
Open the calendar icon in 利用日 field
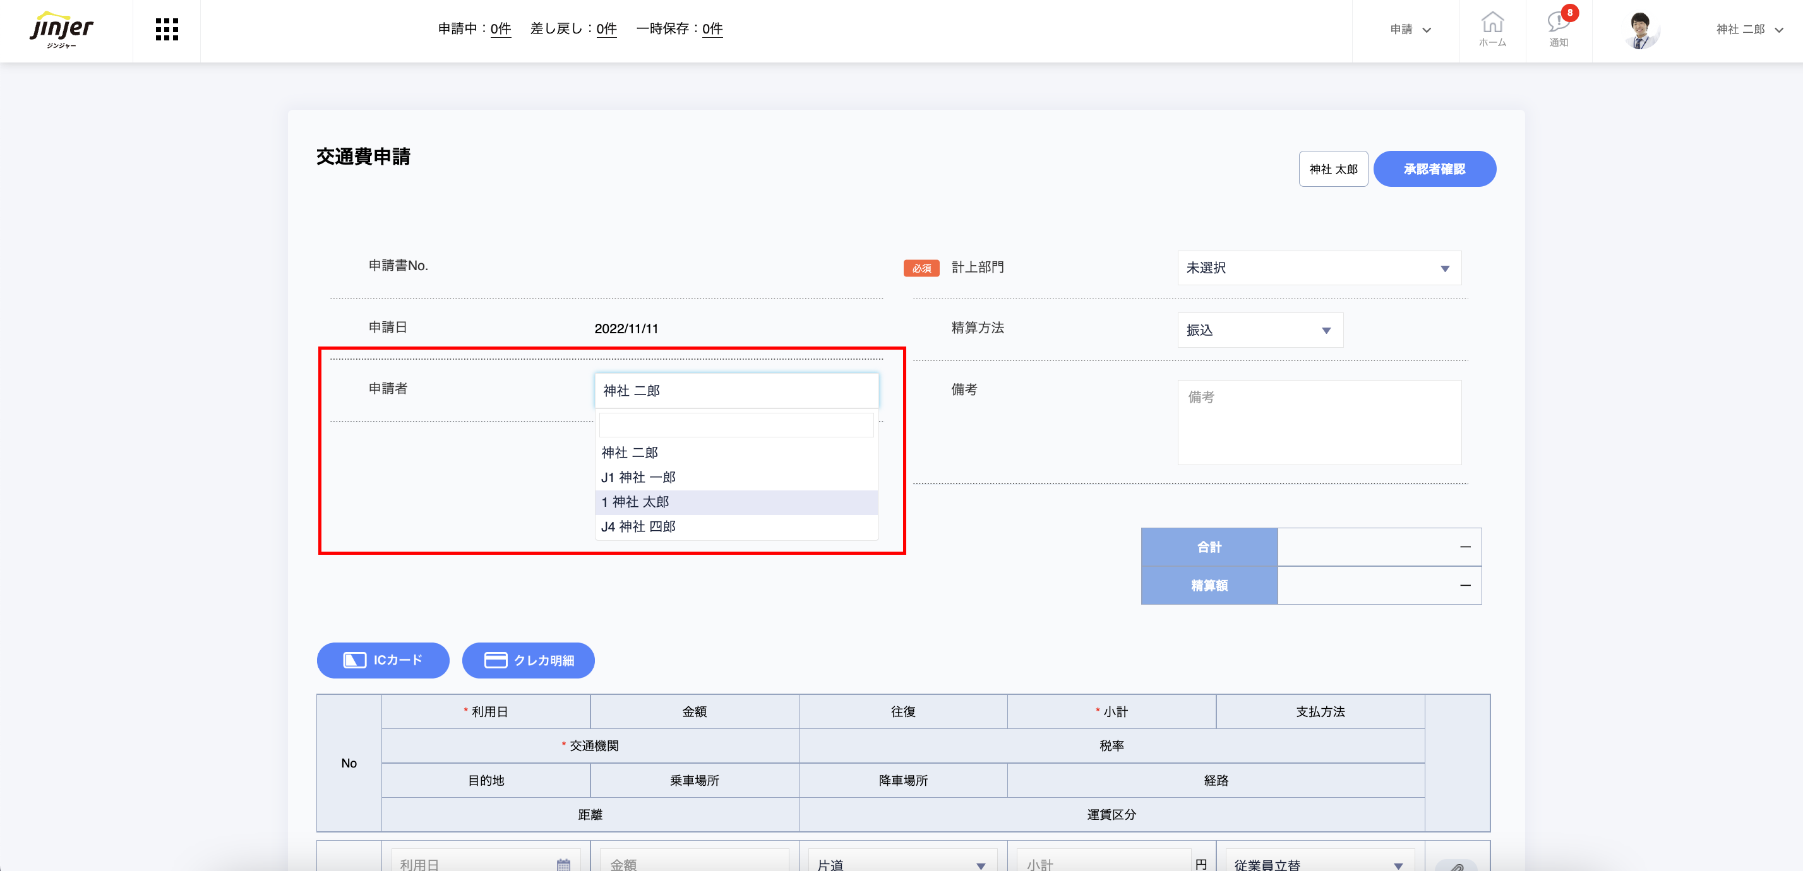pos(563,864)
